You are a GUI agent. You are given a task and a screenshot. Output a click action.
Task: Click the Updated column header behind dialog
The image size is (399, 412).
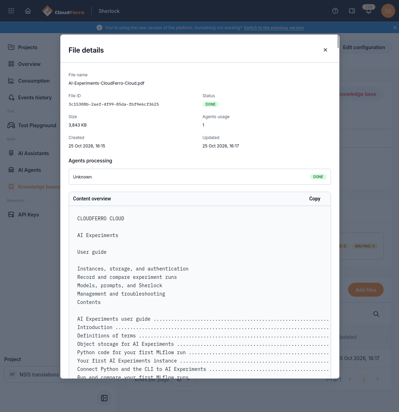(x=348, y=337)
